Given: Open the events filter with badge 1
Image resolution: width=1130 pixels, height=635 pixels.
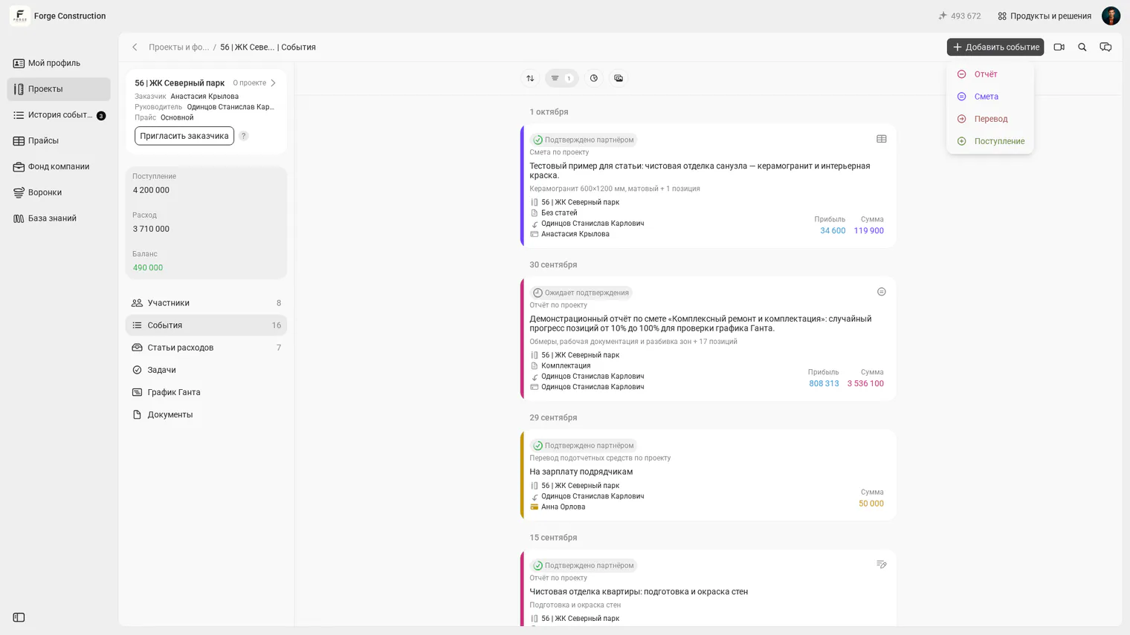Looking at the screenshot, I should tap(561, 78).
